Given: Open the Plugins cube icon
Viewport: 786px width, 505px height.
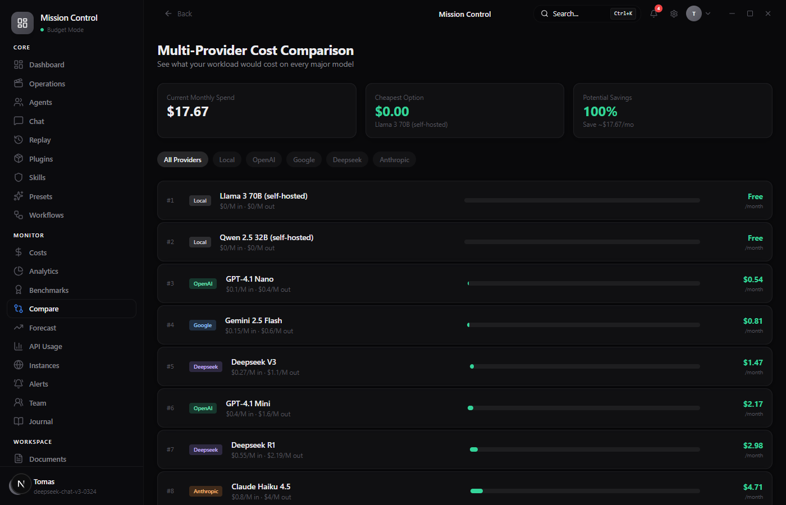Looking at the screenshot, I should pos(19,159).
